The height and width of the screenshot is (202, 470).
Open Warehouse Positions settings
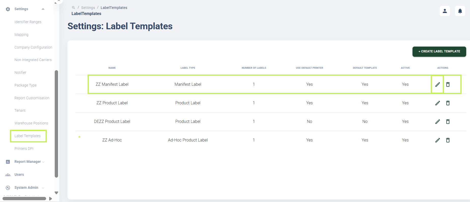point(31,123)
